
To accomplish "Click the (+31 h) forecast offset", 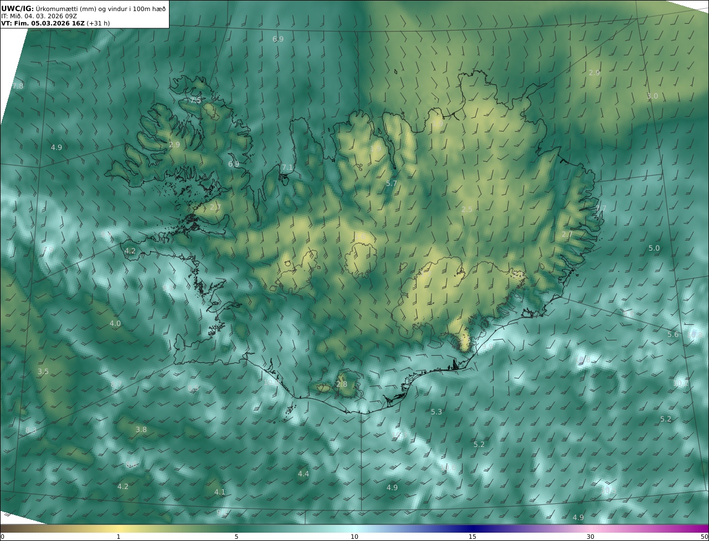I will click(x=99, y=24).
